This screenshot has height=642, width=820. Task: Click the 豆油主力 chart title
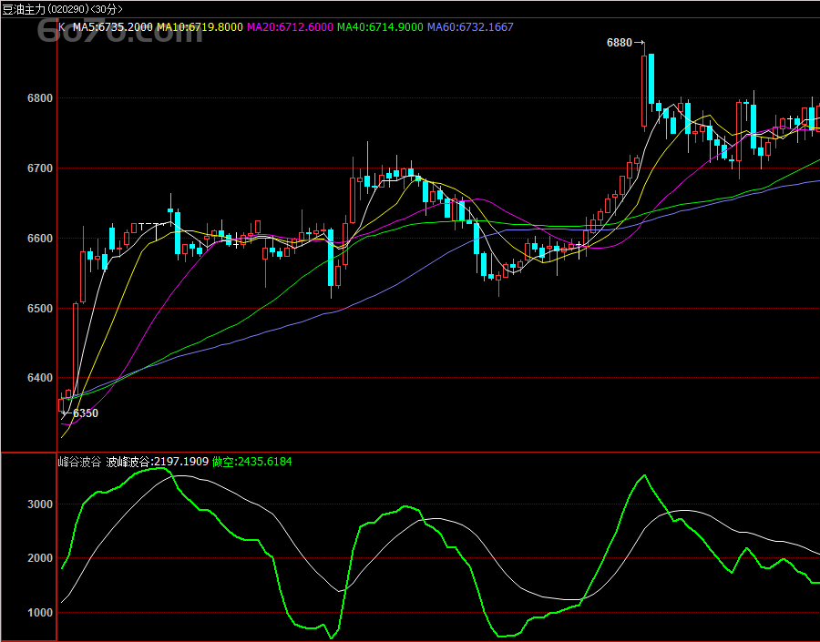click(x=22, y=9)
